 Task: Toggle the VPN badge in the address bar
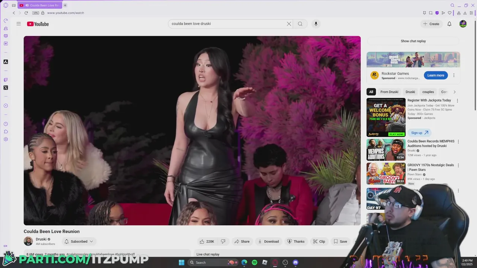point(35,13)
